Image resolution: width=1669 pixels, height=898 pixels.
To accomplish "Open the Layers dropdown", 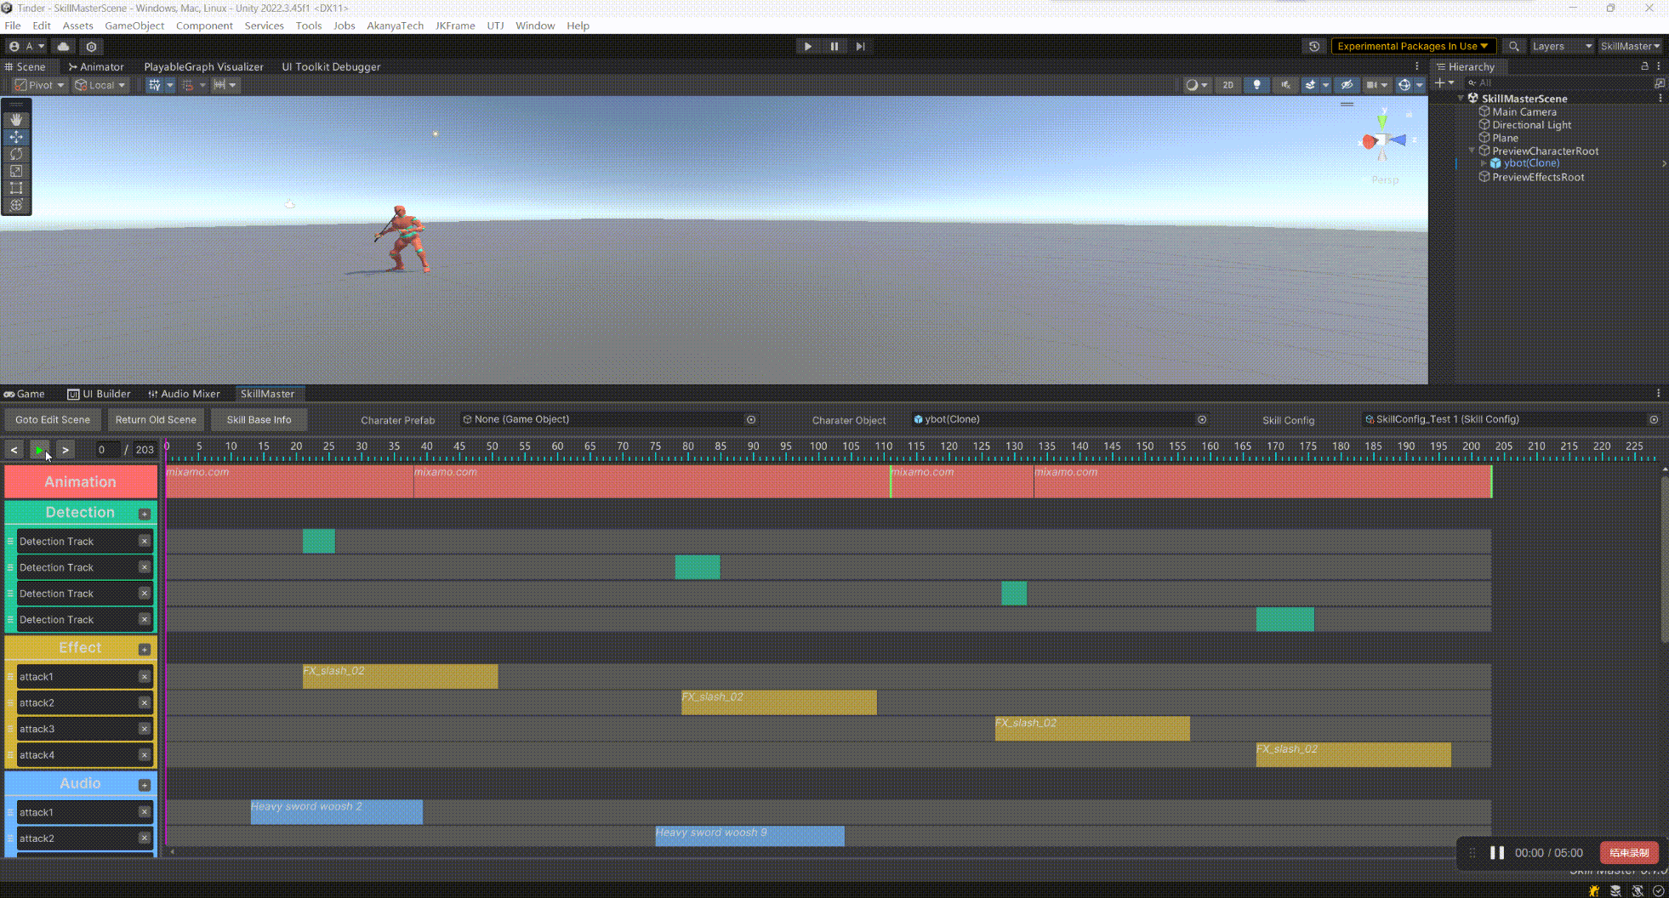I will 1561,47.
